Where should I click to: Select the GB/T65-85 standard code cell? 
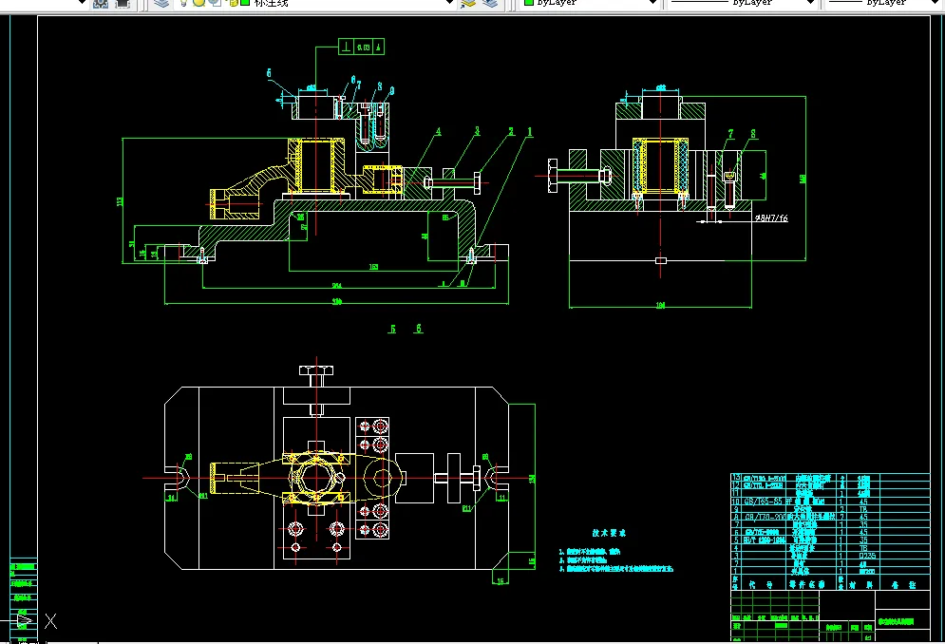[x=764, y=502]
